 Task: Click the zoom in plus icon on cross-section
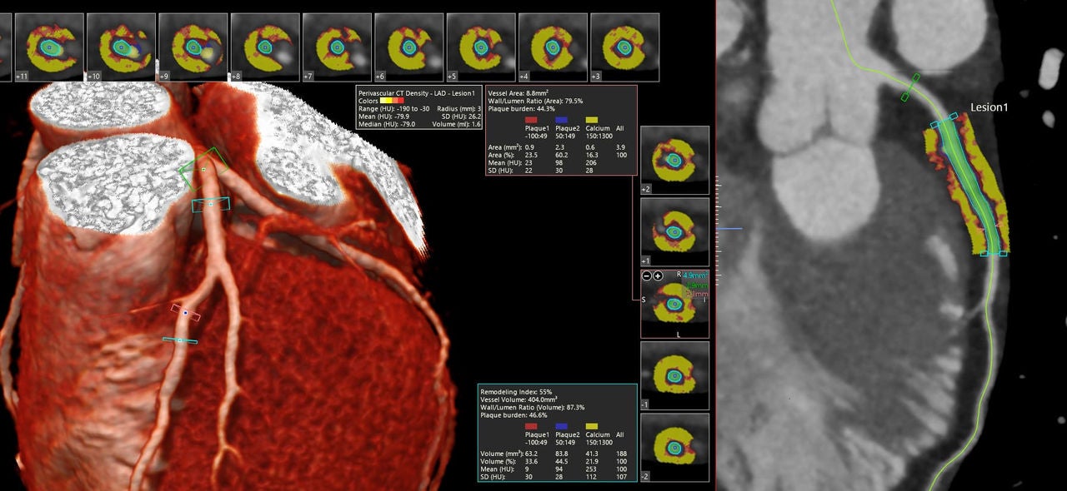click(658, 275)
